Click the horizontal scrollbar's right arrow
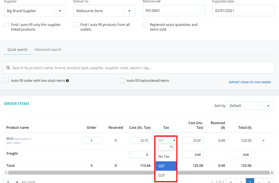 pyautogui.click(x=272, y=173)
